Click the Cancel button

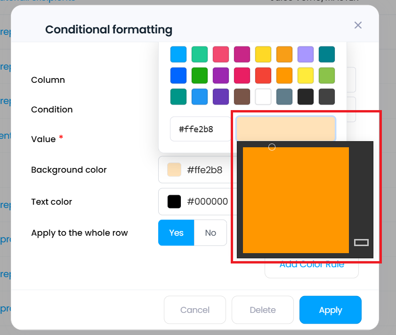tap(195, 310)
